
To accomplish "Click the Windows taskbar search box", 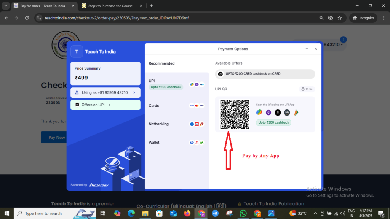I will point(55,213).
